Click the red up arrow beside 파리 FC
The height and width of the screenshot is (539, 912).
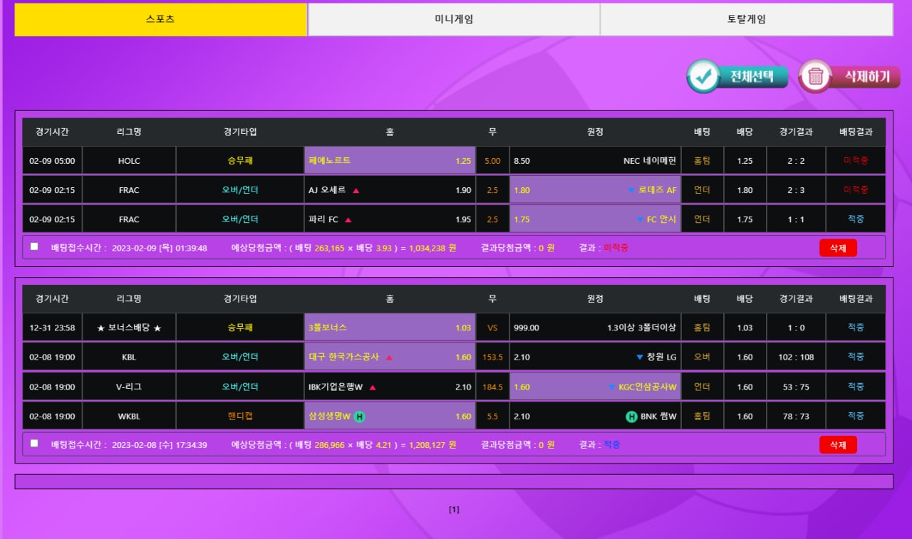click(348, 219)
